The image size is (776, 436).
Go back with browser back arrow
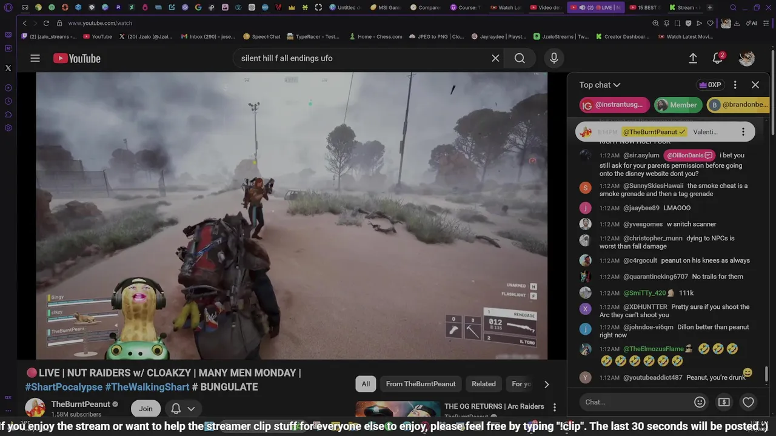point(24,23)
